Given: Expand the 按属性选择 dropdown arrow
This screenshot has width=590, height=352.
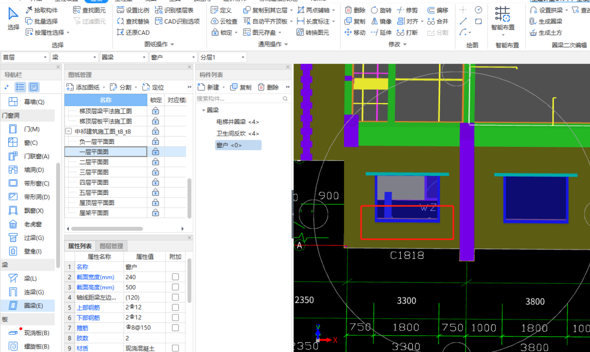Looking at the screenshot, I should click(68, 33).
